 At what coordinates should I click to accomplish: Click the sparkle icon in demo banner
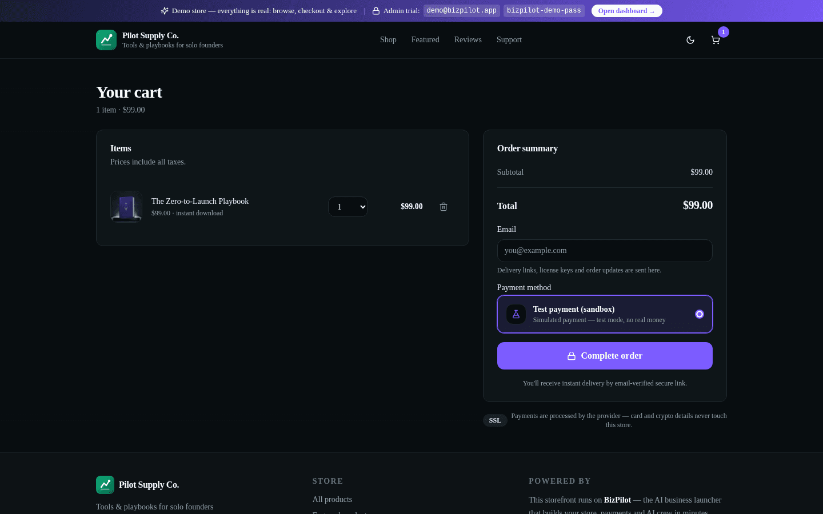click(x=165, y=11)
